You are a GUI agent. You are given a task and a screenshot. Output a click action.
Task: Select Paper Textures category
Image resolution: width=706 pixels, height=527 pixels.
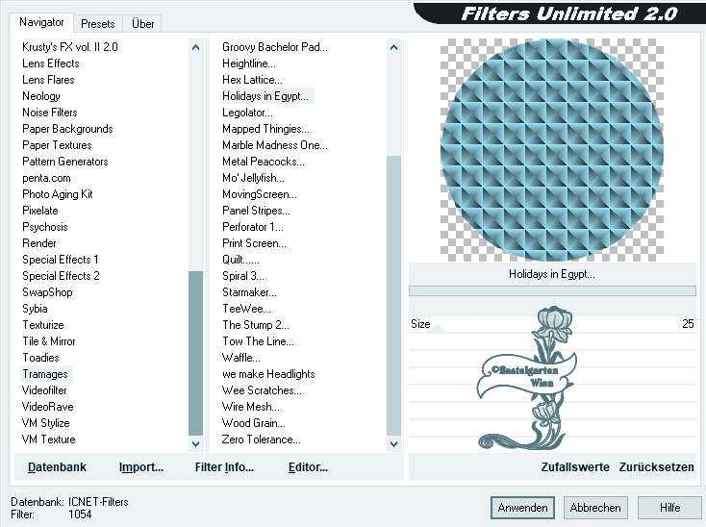click(x=57, y=145)
